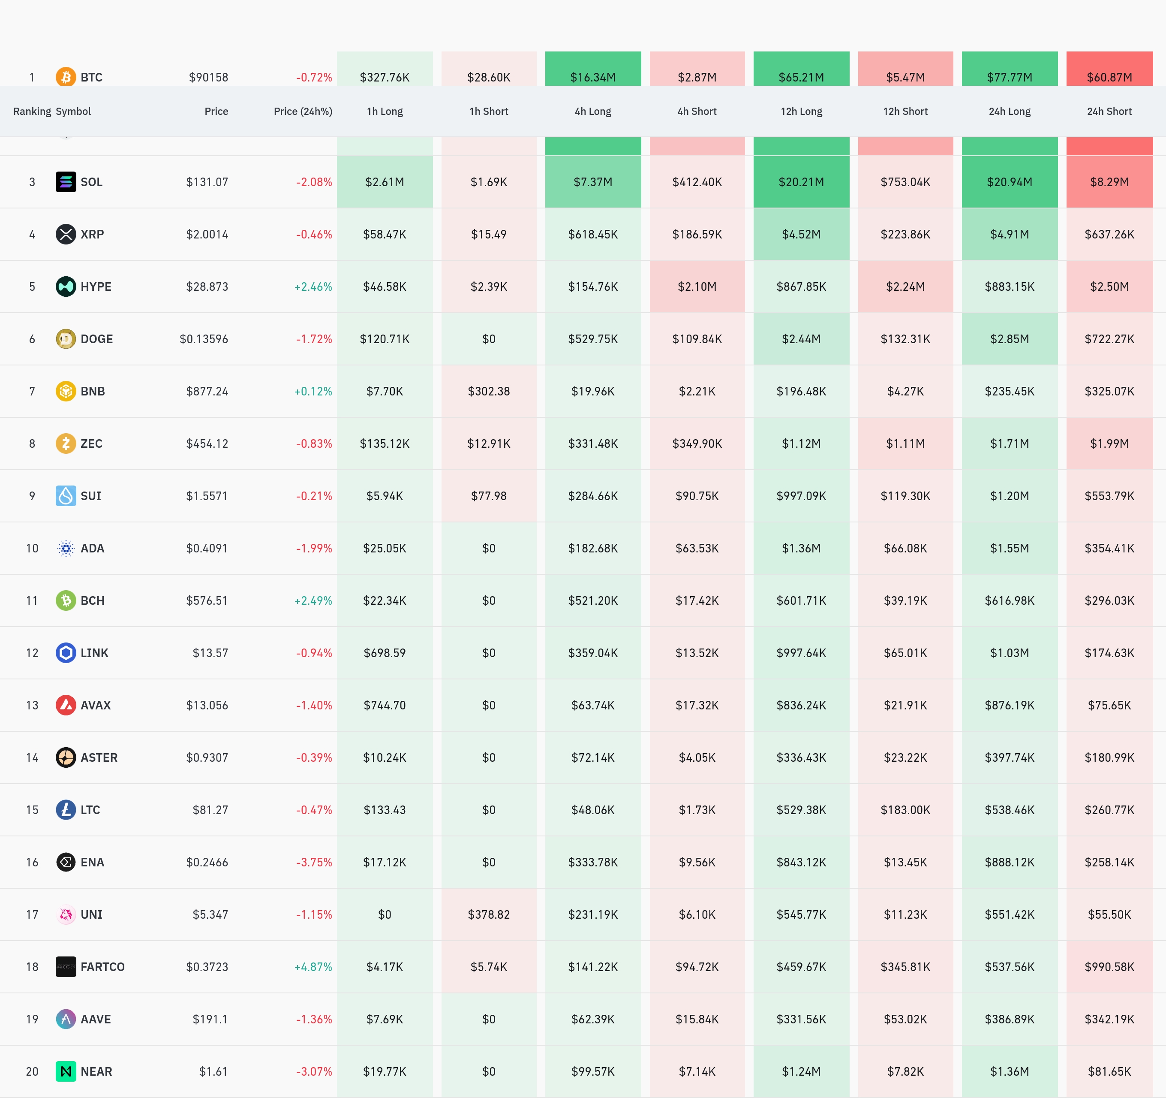1166x1098 pixels.
Task: Click the Dogecoin logo icon
Action: click(66, 338)
